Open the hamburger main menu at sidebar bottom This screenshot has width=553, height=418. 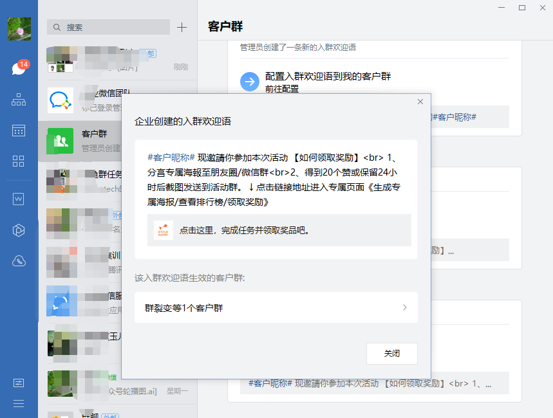coord(19,403)
